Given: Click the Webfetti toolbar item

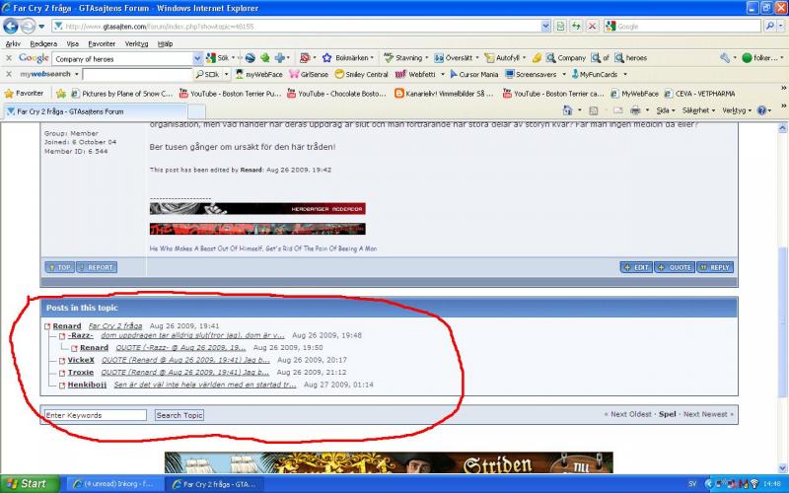Looking at the screenshot, I should click(415, 74).
